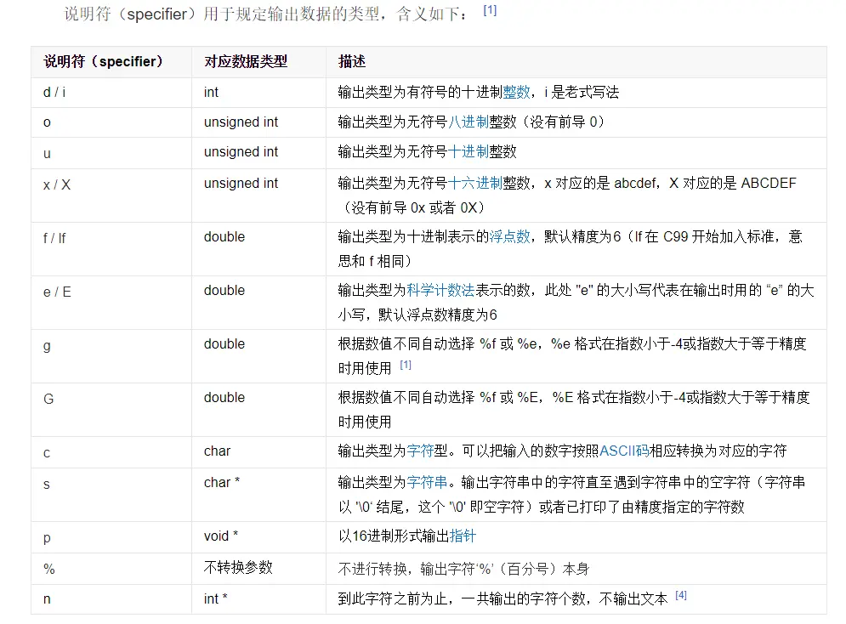Open the 十进制 link in u row

tap(468, 151)
